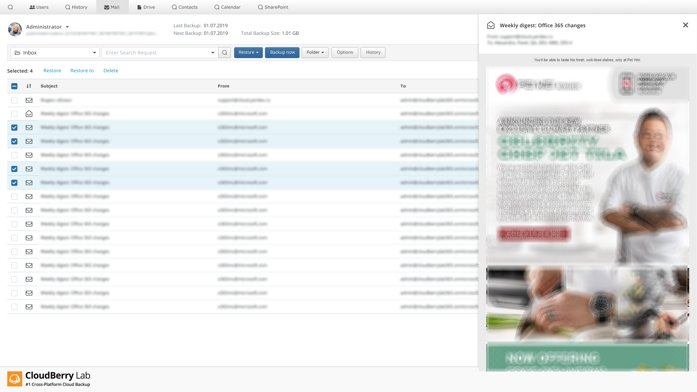Click the open-mail icon in preview header
This screenshot has height=392, width=697.
tap(491, 25)
